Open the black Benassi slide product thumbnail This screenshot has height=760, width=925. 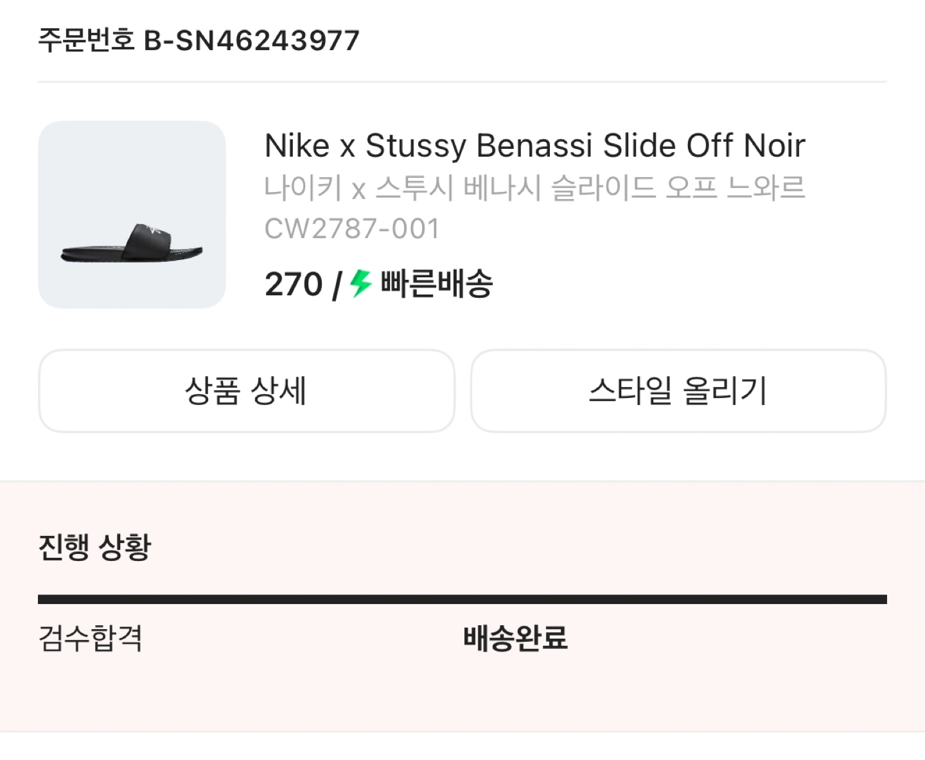coord(132,214)
